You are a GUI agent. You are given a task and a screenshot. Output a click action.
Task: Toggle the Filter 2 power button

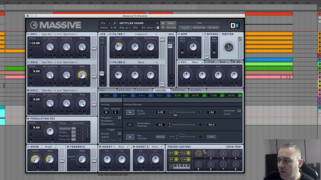(x=111, y=62)
